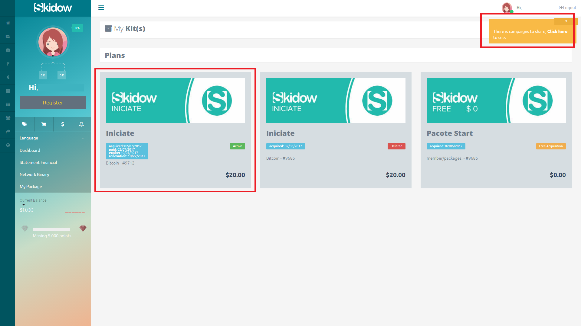Open the active Iniciate plan banner image
The image size is (581, 326).
click(176, 101)
